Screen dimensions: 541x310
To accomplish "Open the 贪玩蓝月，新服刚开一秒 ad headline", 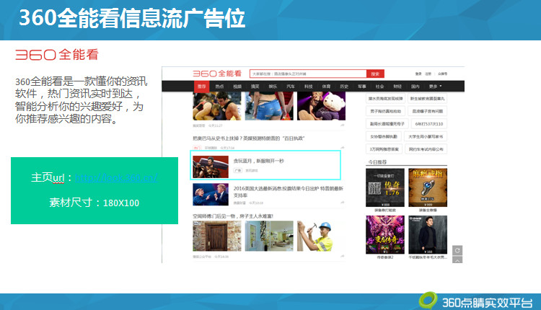I will 259,161.
